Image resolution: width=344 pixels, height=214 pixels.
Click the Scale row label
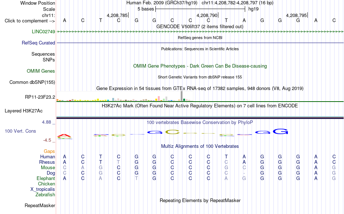tap(49, 9)
